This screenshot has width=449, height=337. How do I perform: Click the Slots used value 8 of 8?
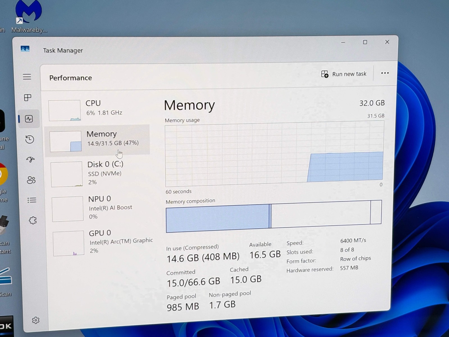(347, 250)
